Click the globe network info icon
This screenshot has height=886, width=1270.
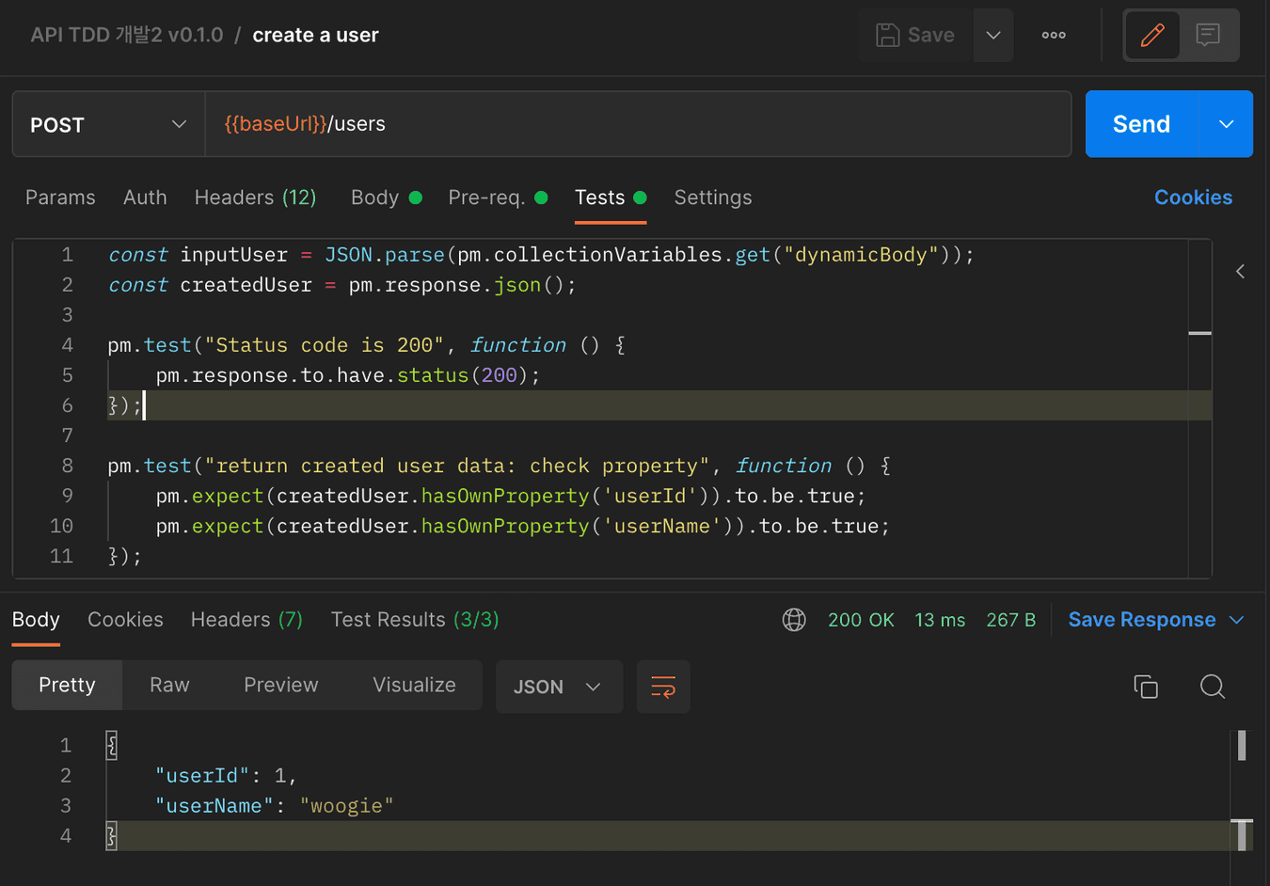794,620
